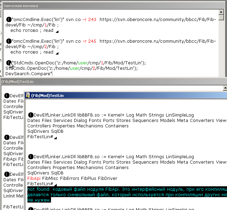Run the commander before svn co -r 243
Screen dimensions: 227x210
point(9,20)
